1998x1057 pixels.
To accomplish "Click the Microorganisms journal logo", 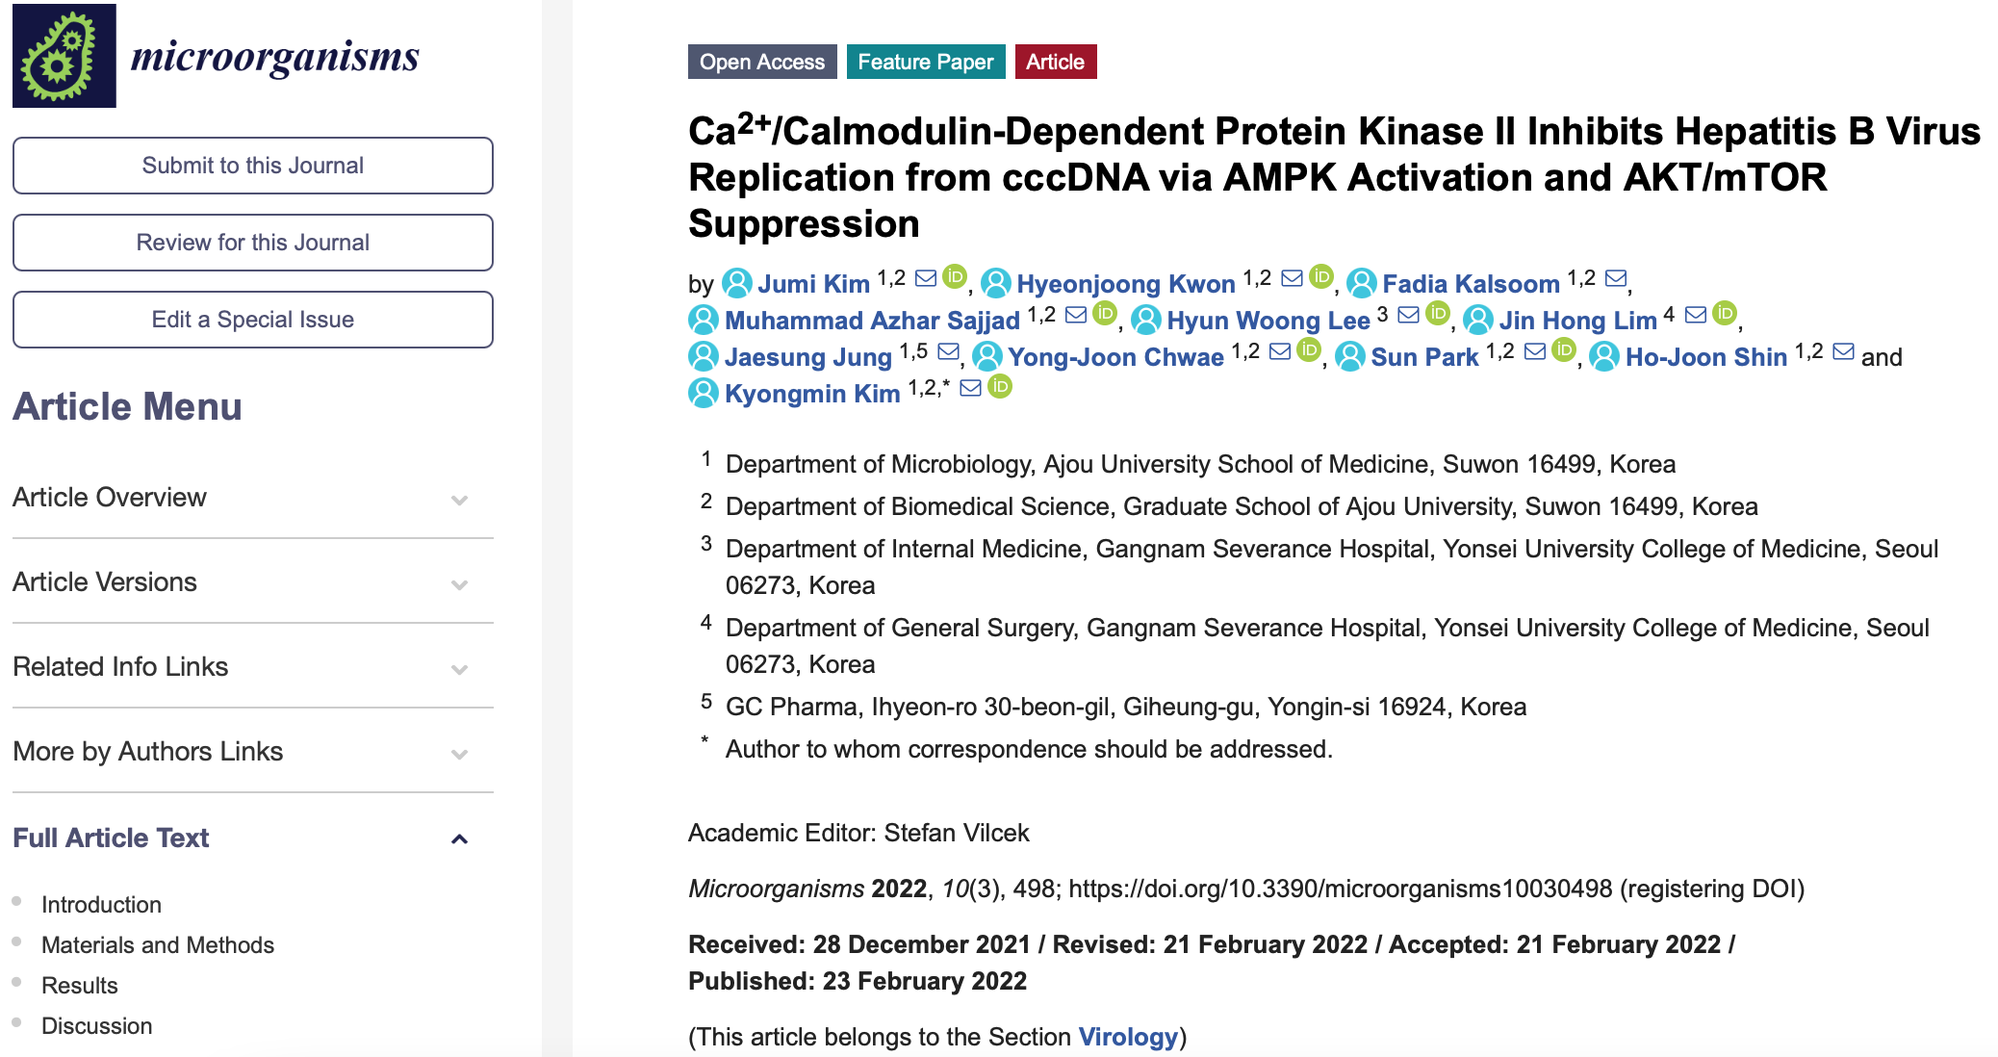I will 216,56.
